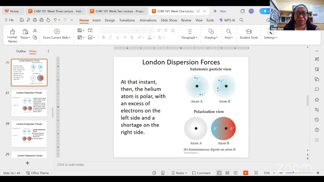Select slide 28 thumbnail
Viewport: 324px width, 182px height.
pyautogui.click(x=29, y=134)
